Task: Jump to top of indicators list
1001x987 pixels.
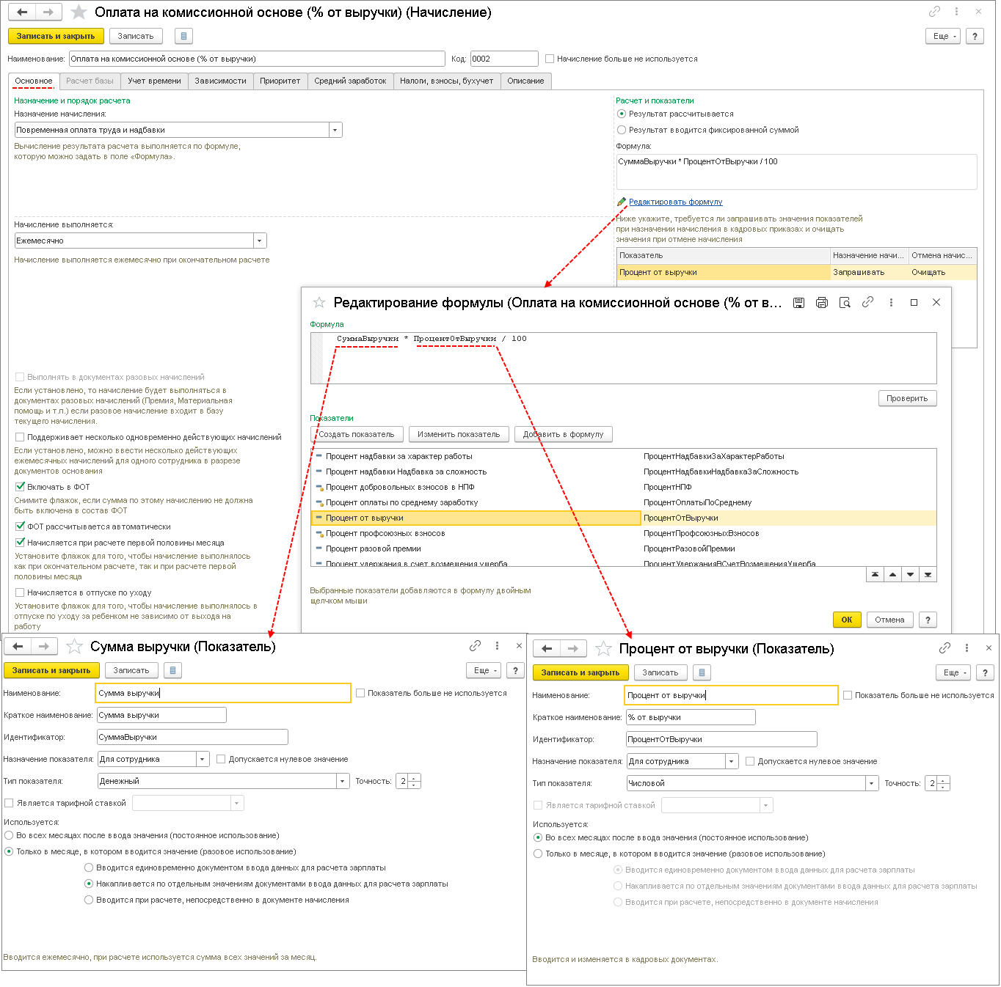Action: 875,575
